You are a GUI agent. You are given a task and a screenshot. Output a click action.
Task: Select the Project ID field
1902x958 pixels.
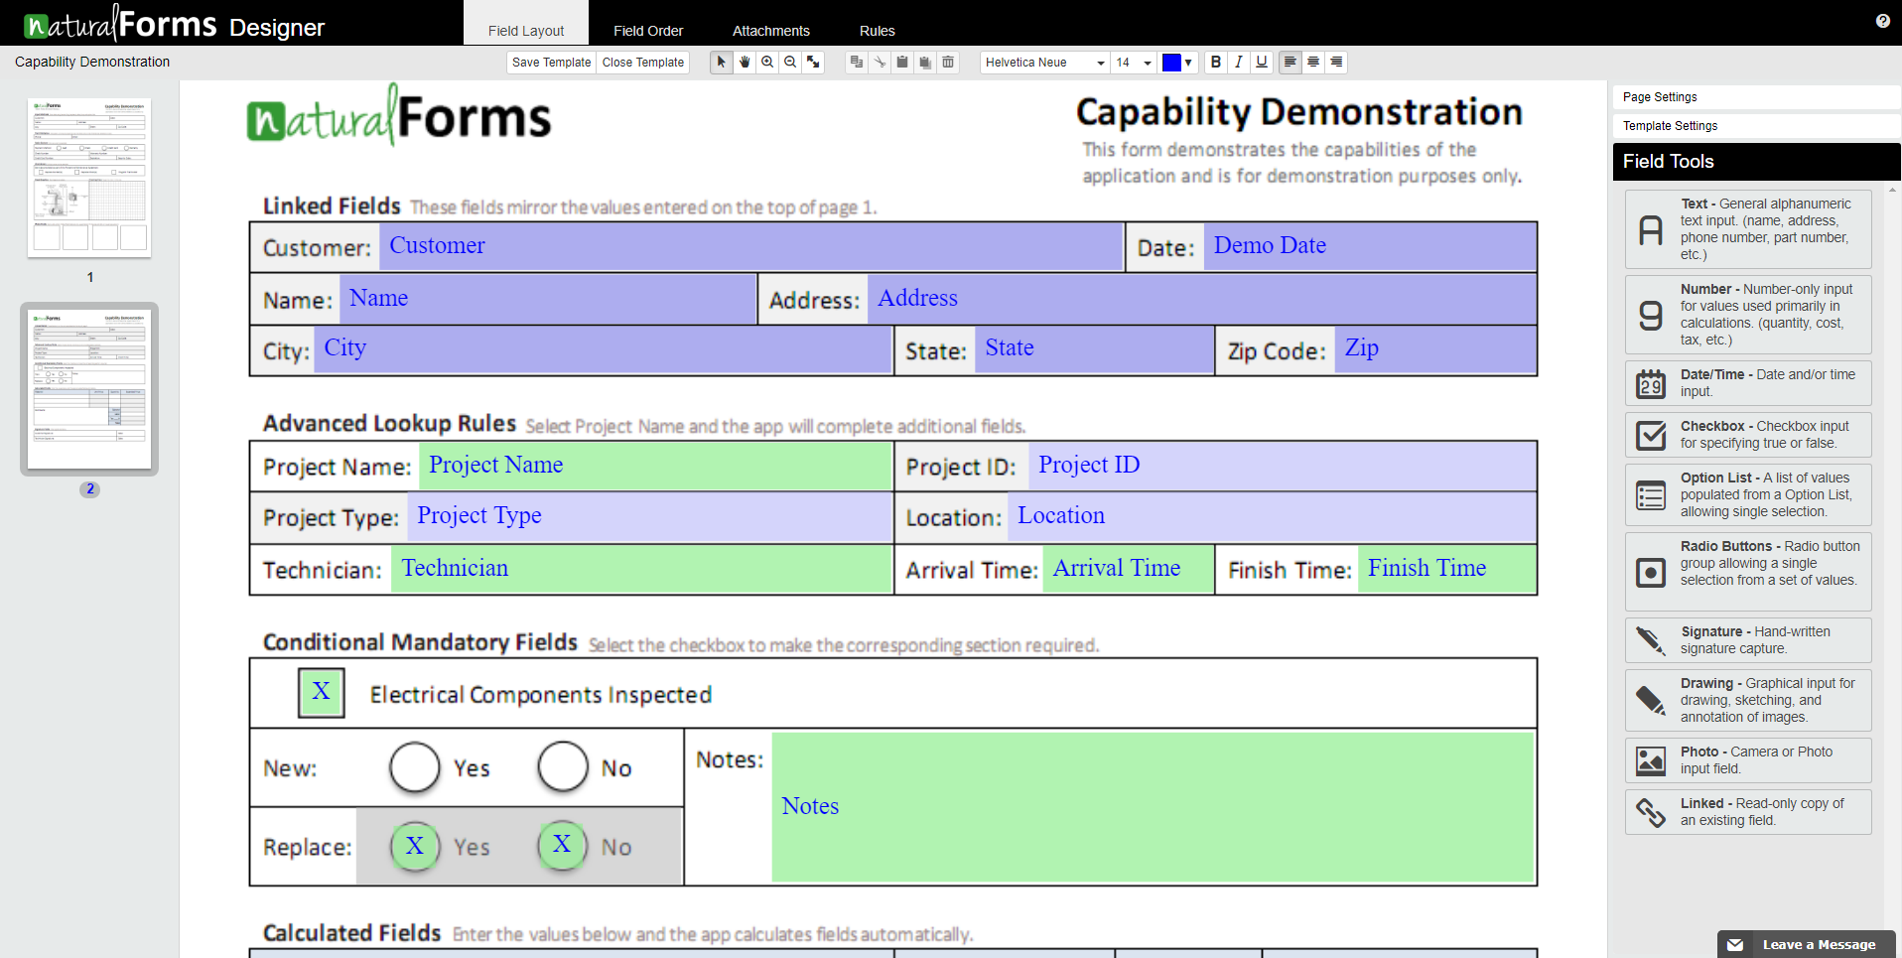[1283, 466]
